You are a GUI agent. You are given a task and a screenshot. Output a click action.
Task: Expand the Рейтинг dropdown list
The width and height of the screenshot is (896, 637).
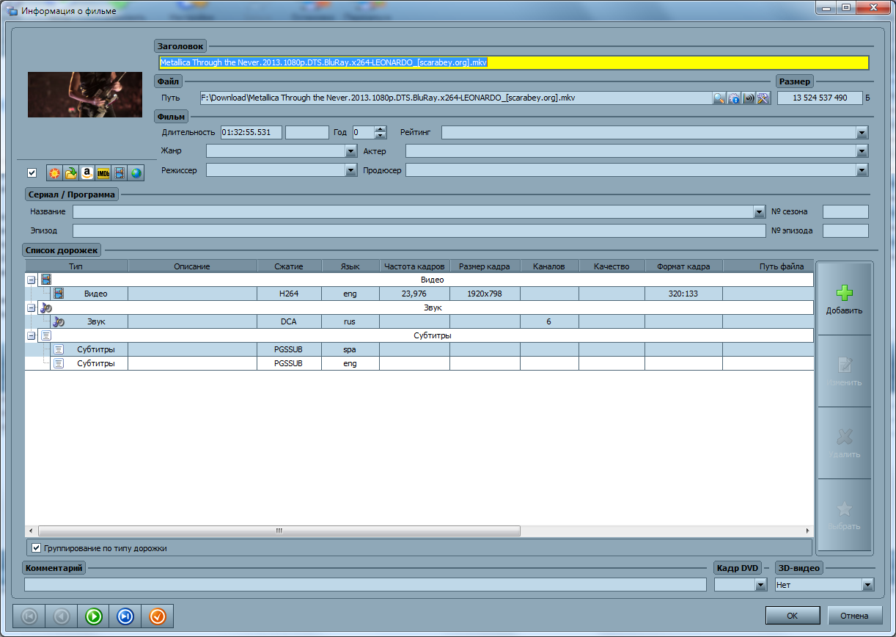862,133
